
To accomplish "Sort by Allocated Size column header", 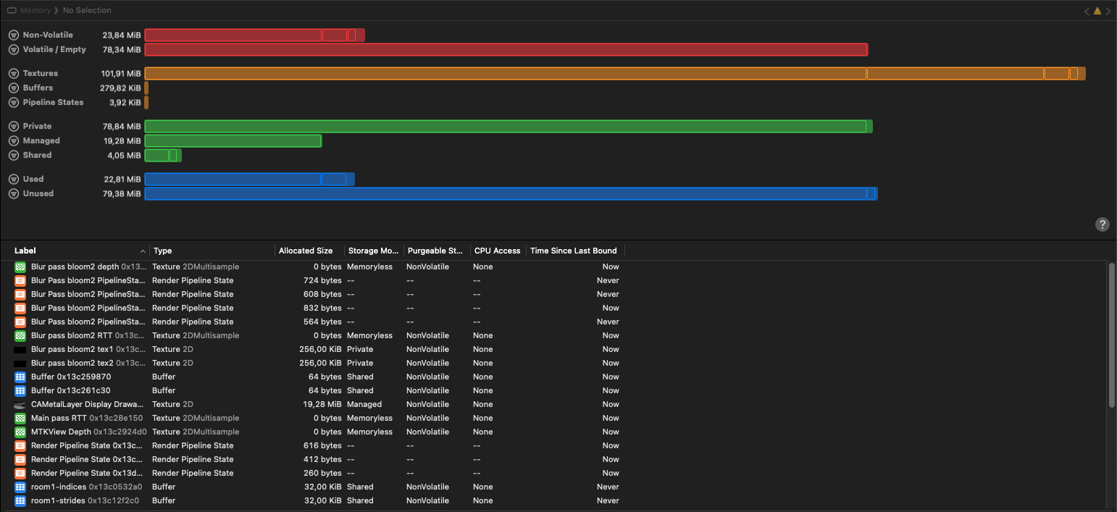I will point(306,251).
